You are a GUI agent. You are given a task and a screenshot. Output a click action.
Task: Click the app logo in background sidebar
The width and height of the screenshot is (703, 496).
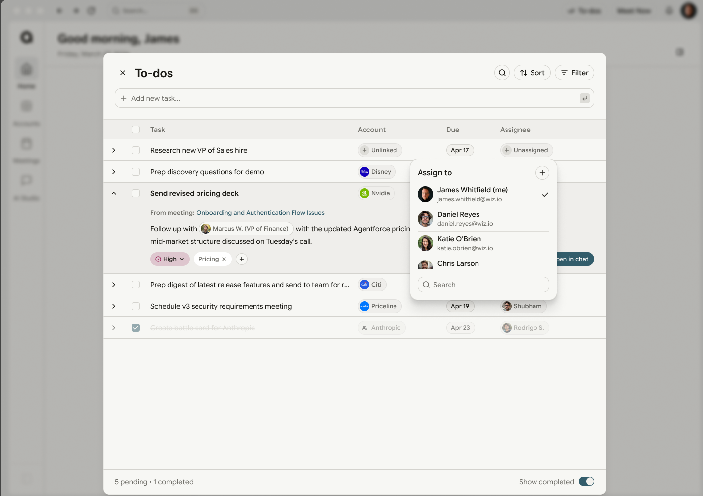27,37
